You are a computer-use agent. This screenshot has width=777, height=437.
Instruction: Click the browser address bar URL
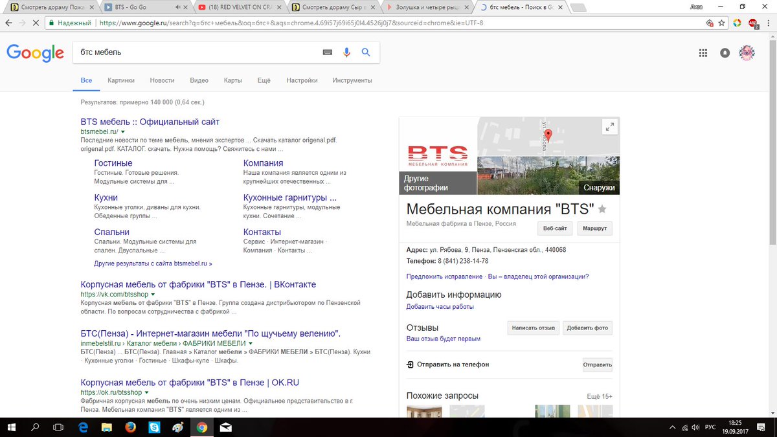(290, 23)
